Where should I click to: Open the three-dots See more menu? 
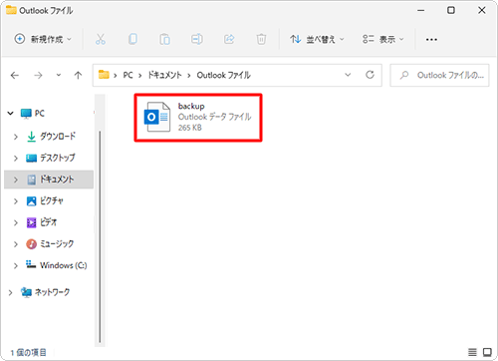[x=431, y=39]
